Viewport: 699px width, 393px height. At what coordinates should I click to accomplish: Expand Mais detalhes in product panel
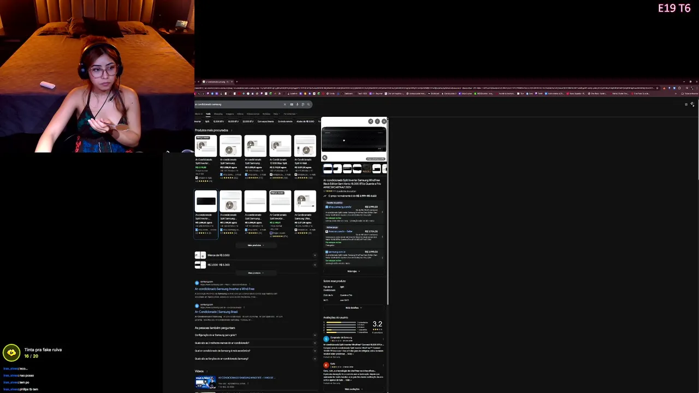point(353,307)
